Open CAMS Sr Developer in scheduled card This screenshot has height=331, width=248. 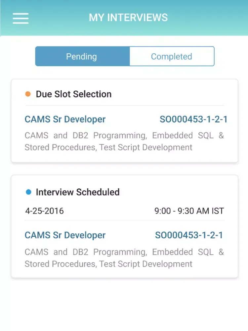pos(65,235)
